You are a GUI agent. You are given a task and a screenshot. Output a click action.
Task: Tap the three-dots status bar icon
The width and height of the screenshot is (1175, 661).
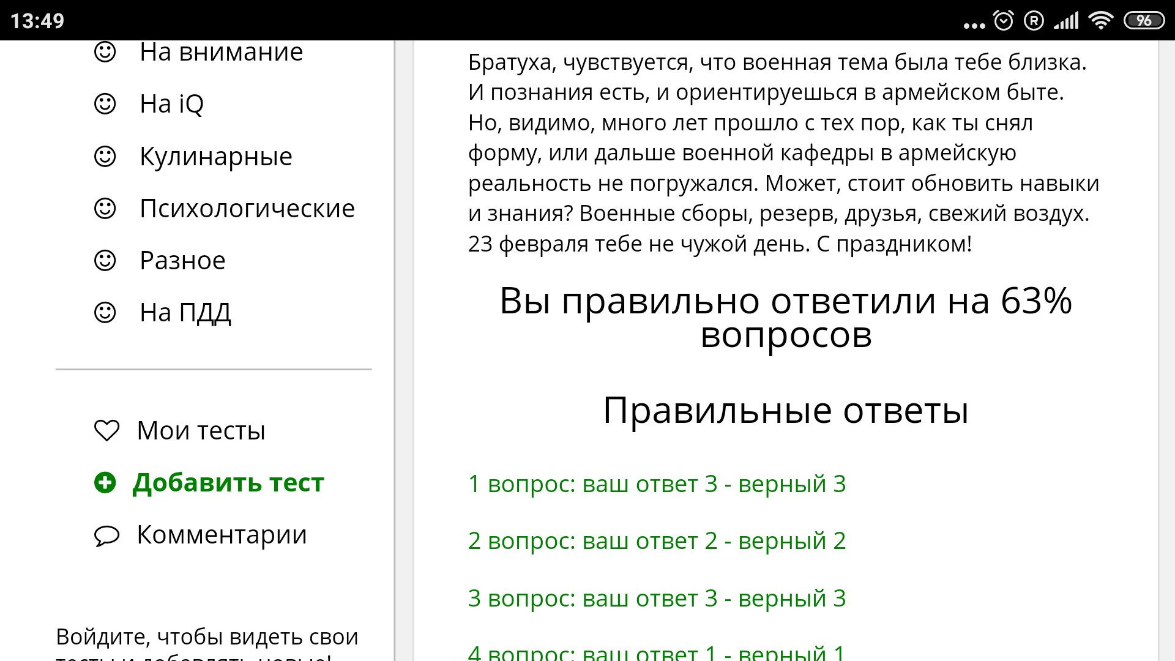pyautogui.click(x=974, y=26)
